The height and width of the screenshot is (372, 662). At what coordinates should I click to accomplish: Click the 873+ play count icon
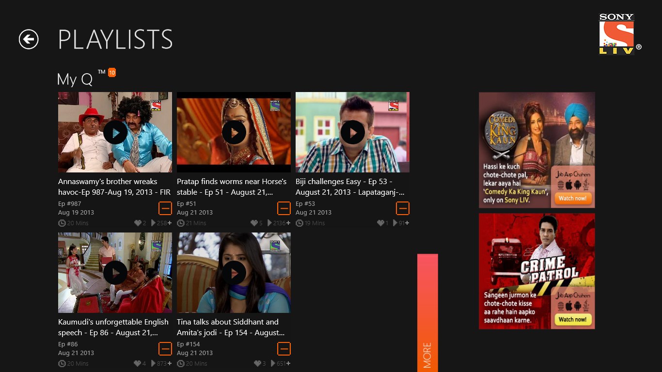154,363
